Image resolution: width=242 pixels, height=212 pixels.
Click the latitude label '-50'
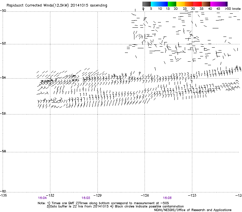tap(3, 11)
